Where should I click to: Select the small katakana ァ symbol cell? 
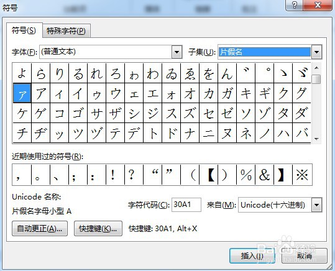tap(22, 93)
